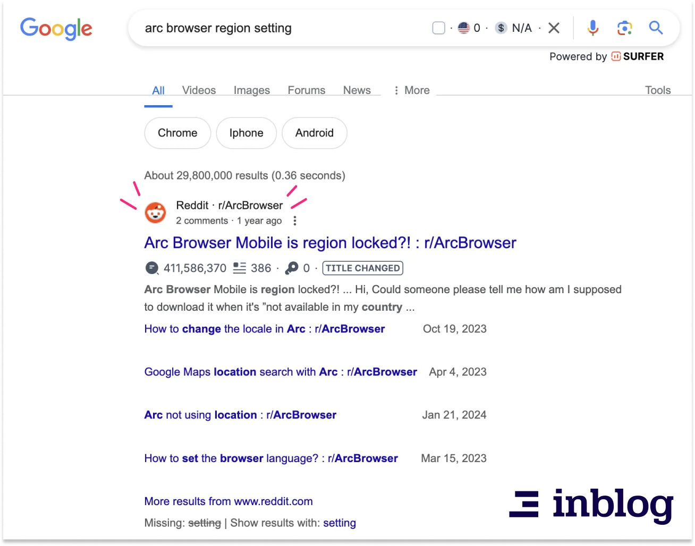Screen dimensions: 695x546
Task: Select the Reddit favicon on the result
Action: pyautogui.click(x=155, y=212)
